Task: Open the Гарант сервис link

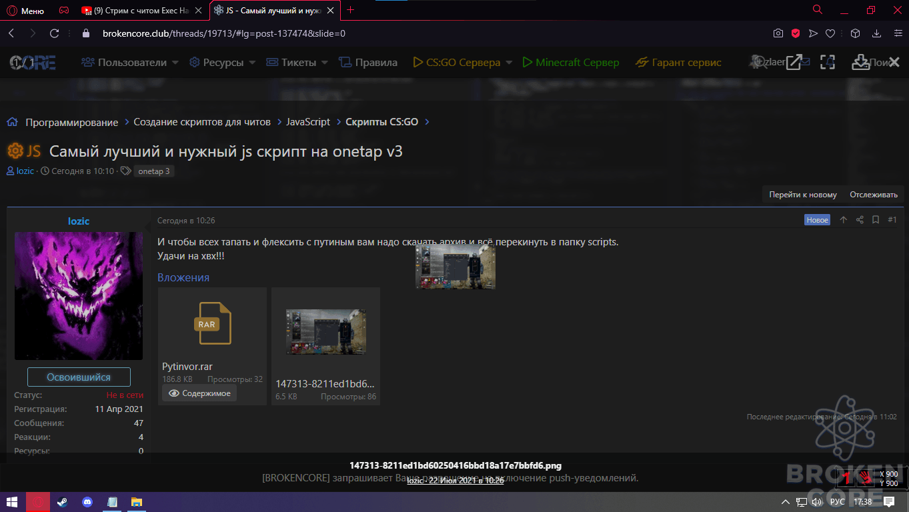Action: click(679, 63)
